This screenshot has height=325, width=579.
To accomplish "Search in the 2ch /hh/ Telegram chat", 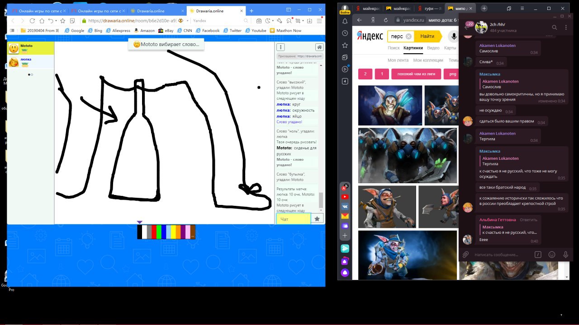I will (x=555, y=28).
